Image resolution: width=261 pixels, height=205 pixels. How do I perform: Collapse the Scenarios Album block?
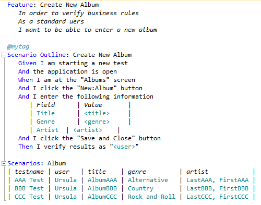point(4,164)
